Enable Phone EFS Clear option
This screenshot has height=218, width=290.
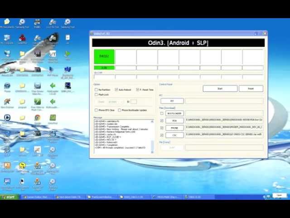click(96, 110)
